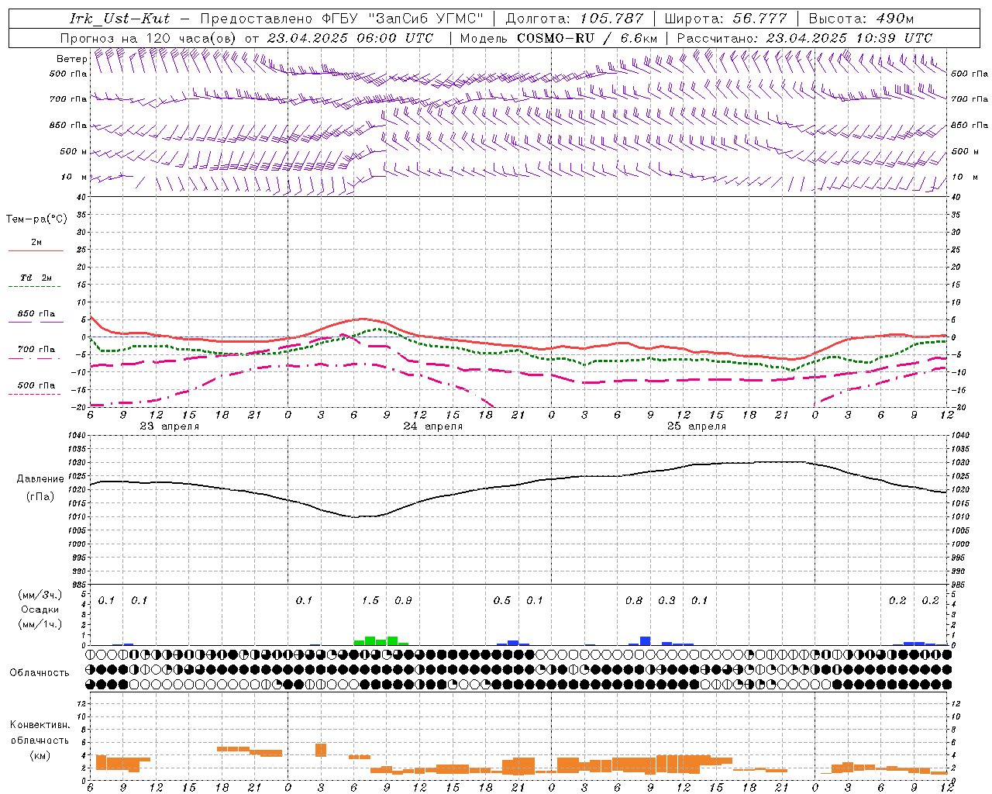Select the model name COSMO-RU / 6.6км
The image size is (992, 794).
pos(587,38)
